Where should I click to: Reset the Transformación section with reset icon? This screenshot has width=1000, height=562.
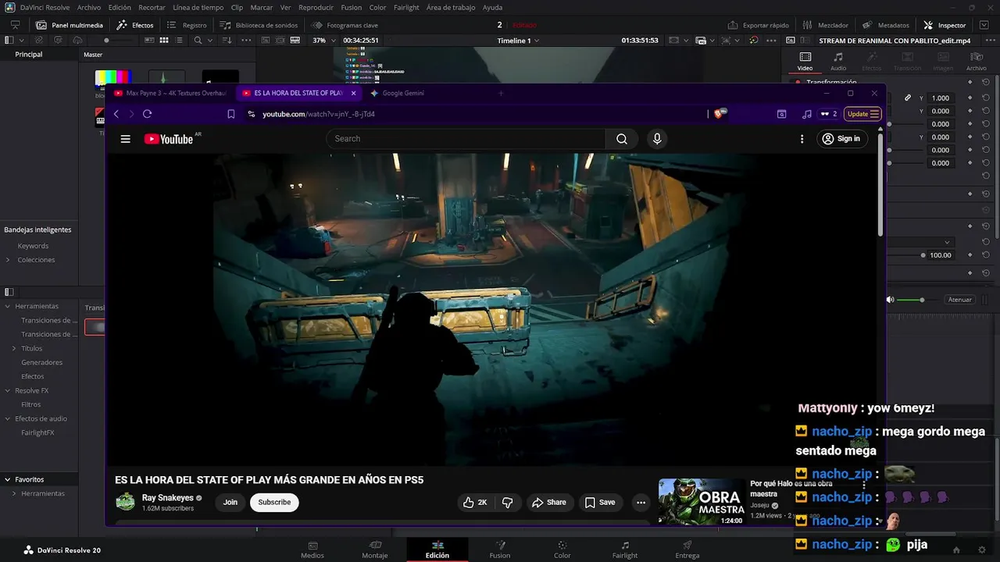(x=985, y=82)
